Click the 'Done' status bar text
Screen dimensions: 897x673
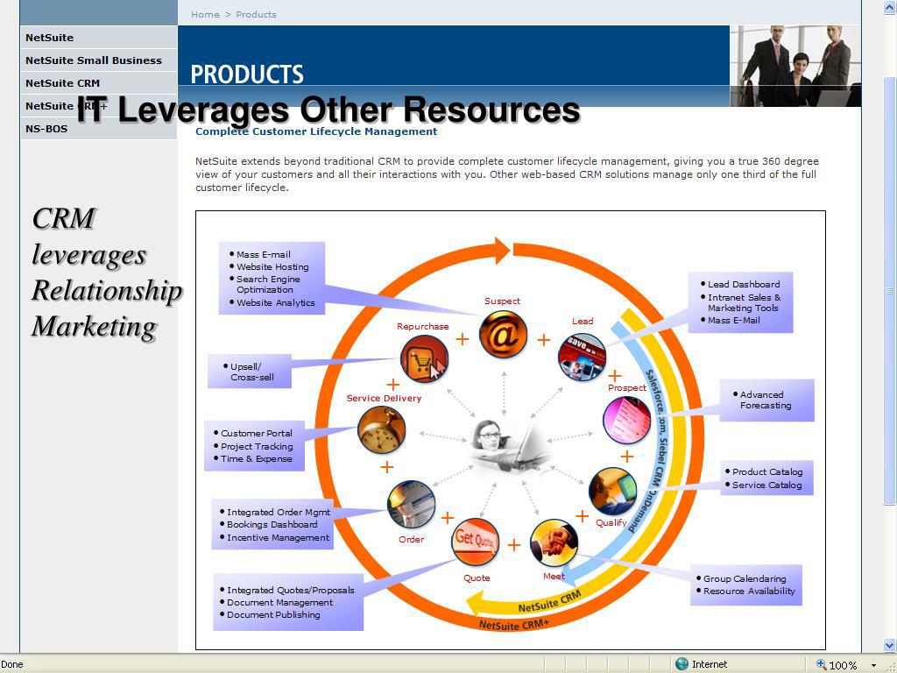12,664
